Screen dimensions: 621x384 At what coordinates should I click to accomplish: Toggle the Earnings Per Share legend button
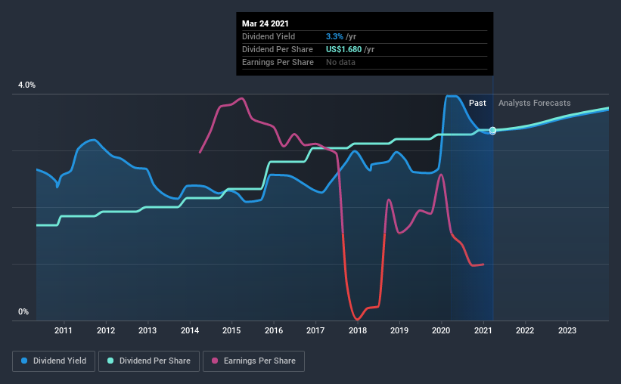tap(254, 361)
